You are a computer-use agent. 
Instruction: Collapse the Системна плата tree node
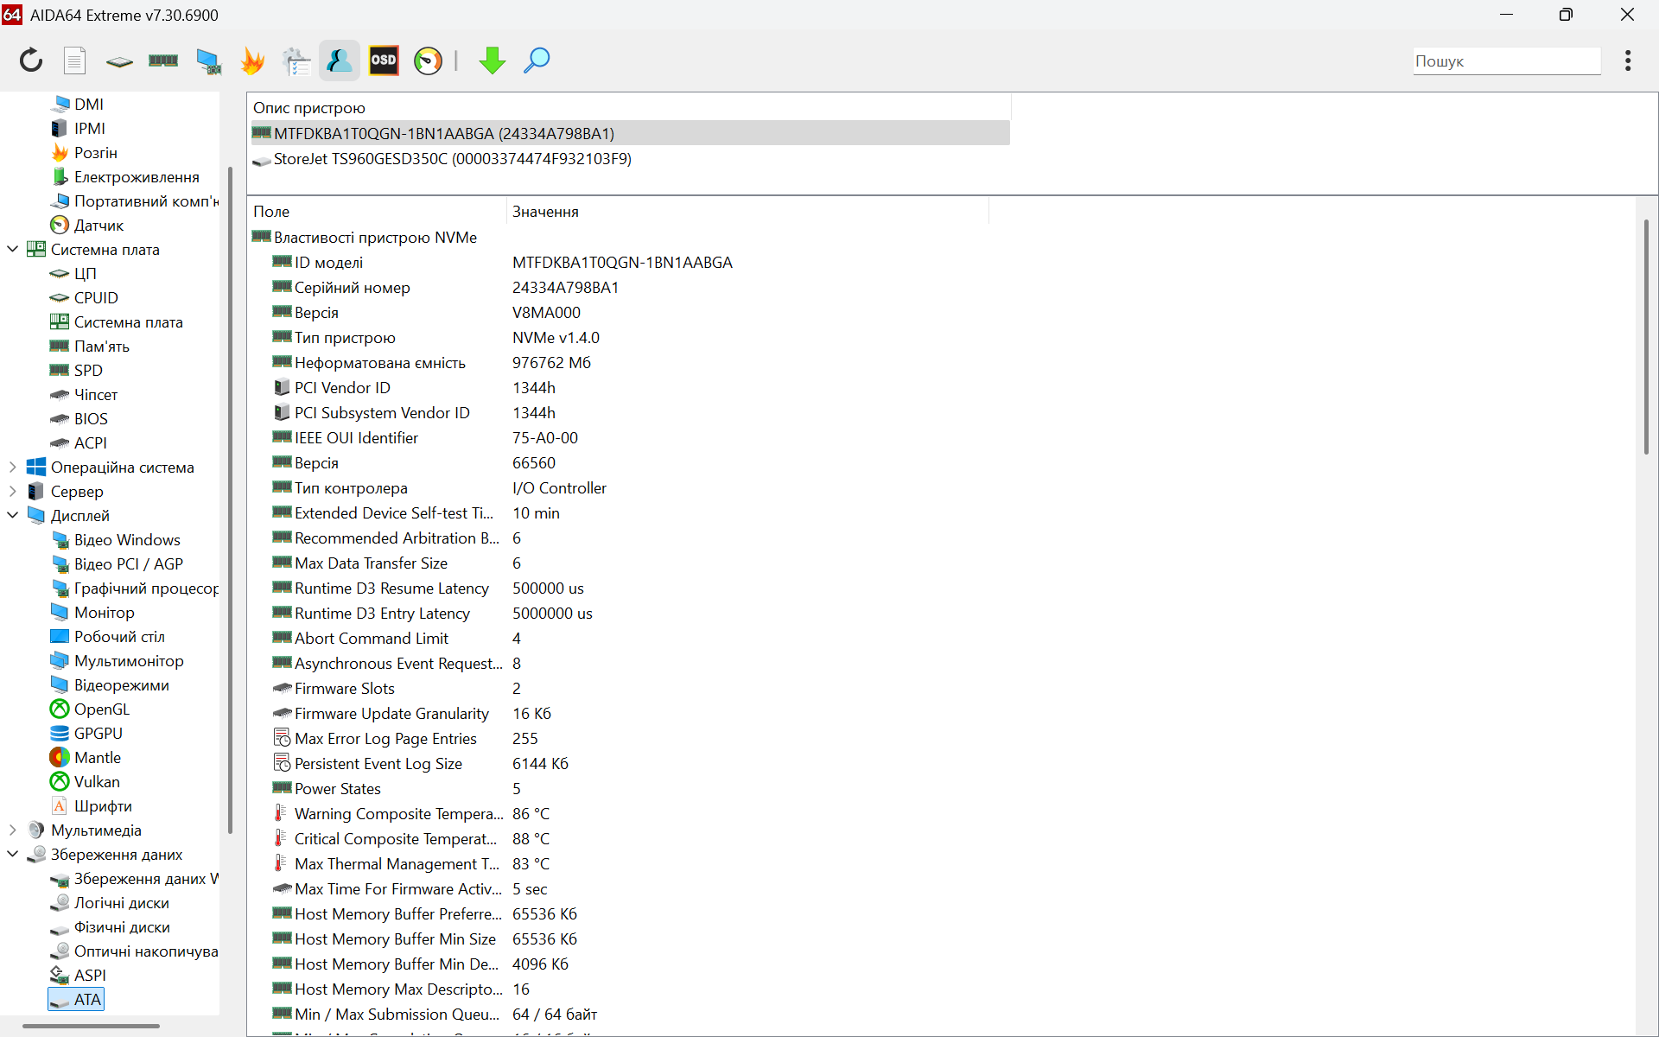point(12,249)
